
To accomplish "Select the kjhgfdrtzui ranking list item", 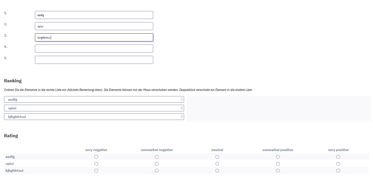I will [x=94, y=117].
